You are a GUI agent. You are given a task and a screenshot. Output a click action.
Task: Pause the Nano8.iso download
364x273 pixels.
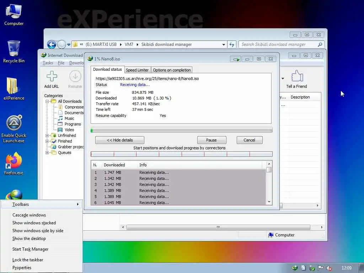tap(212, 140)
